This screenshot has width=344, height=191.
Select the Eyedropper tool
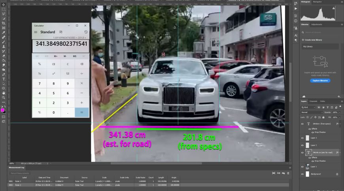click(x=4, y=33)
